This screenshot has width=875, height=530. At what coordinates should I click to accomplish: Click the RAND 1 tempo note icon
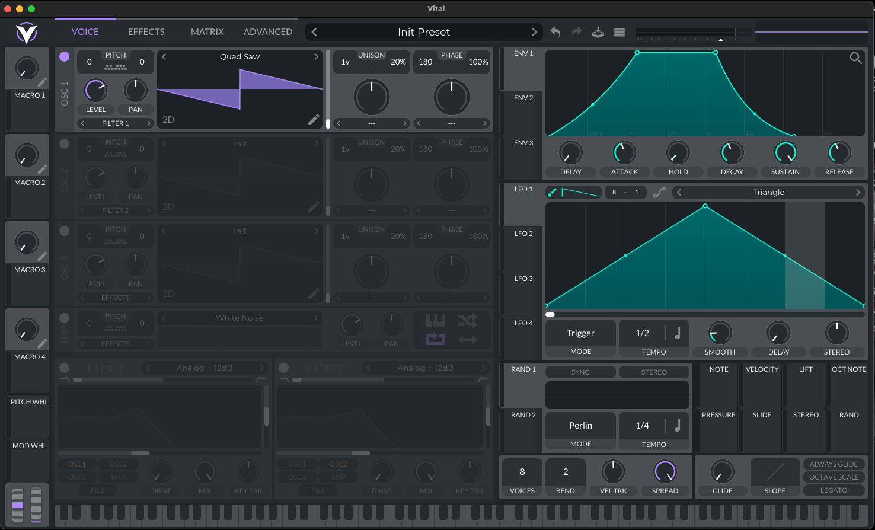click(x=678, y=425)
